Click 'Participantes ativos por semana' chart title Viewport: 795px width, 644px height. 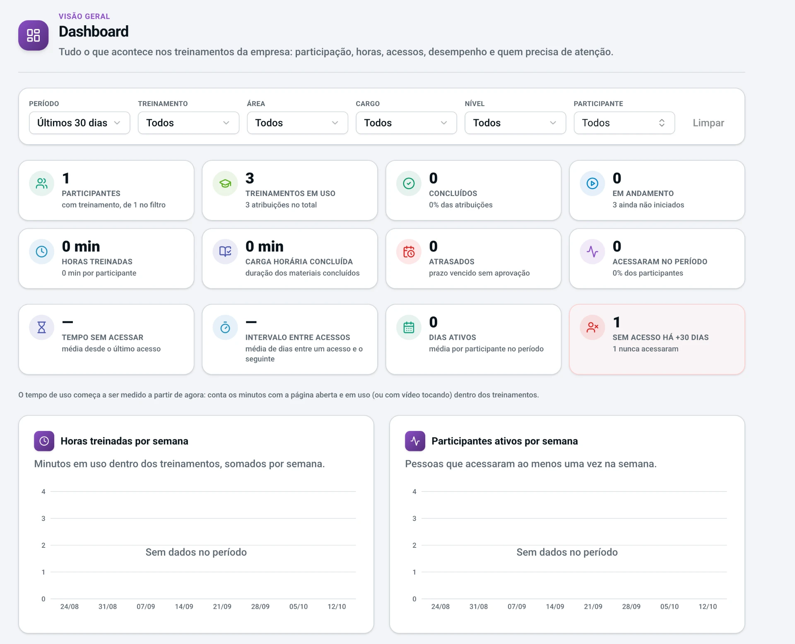(x=504, y=441)
